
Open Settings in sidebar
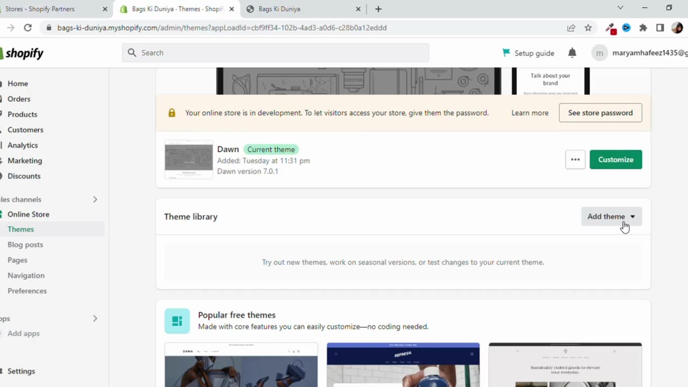(x=21, y=371)
